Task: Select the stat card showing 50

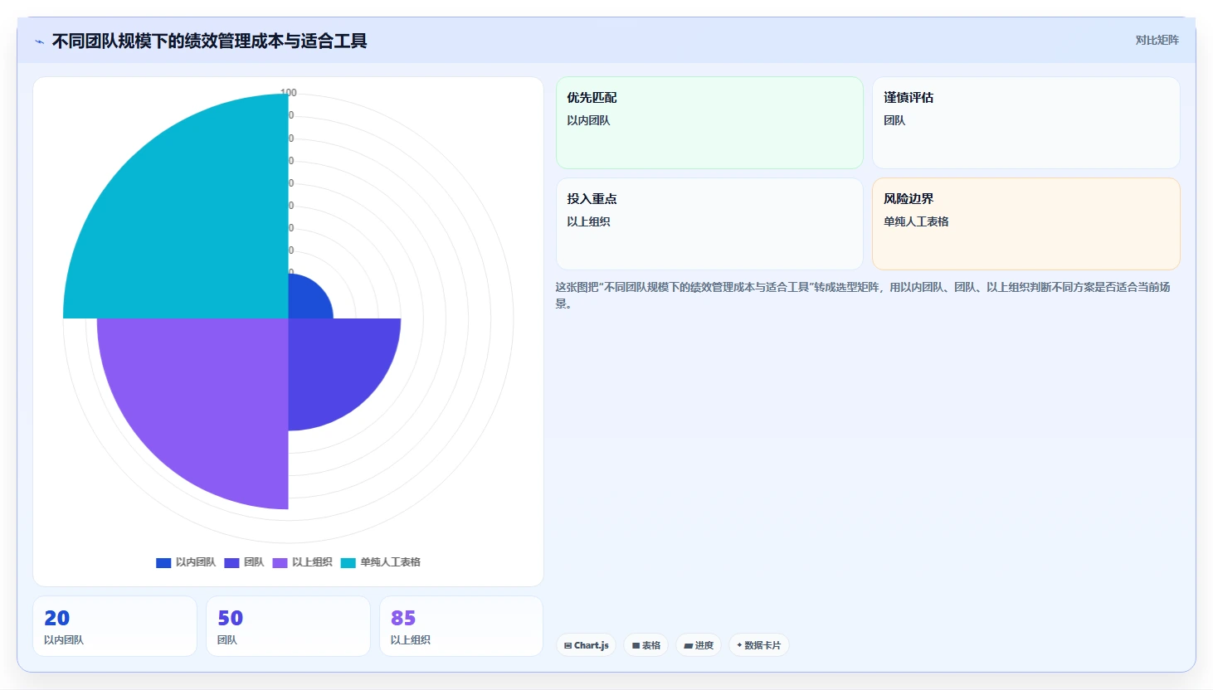Action: pos(288,626)
